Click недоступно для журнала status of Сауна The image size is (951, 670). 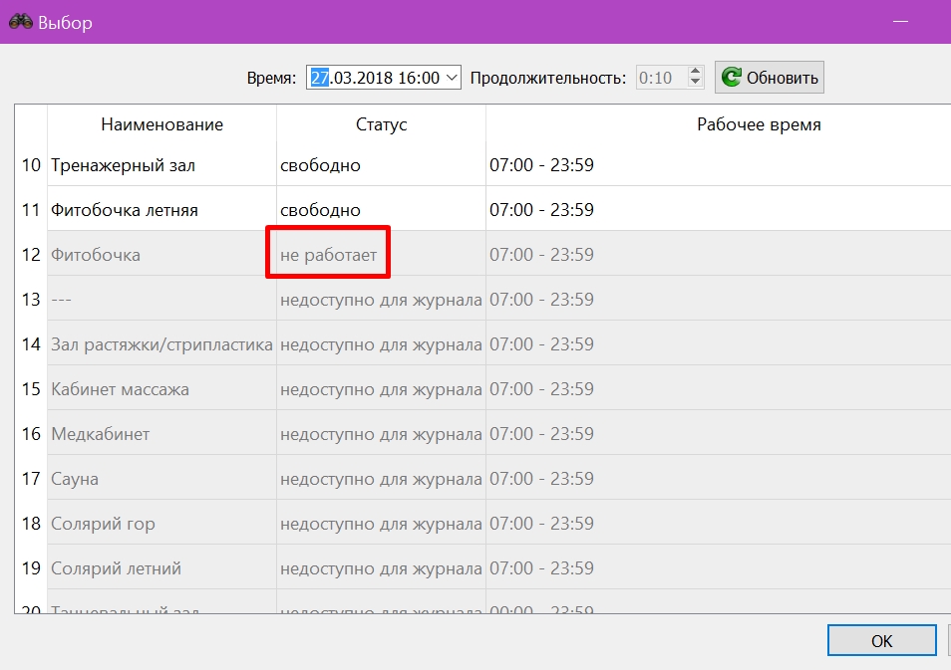tap(381, 479)
